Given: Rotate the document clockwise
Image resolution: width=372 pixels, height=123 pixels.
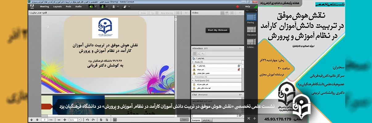Looking at the screenshot, I should point(93,120).
